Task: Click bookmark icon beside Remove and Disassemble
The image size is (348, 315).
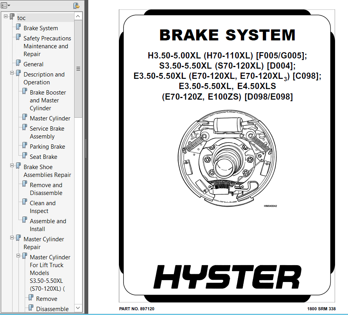Action: click(x=24, y=184)
